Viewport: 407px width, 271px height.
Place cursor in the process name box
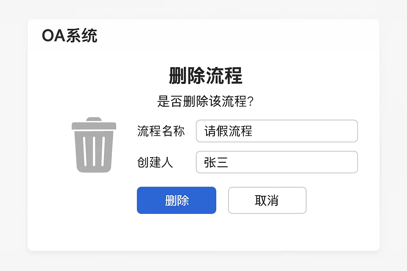tap(277, 131)
